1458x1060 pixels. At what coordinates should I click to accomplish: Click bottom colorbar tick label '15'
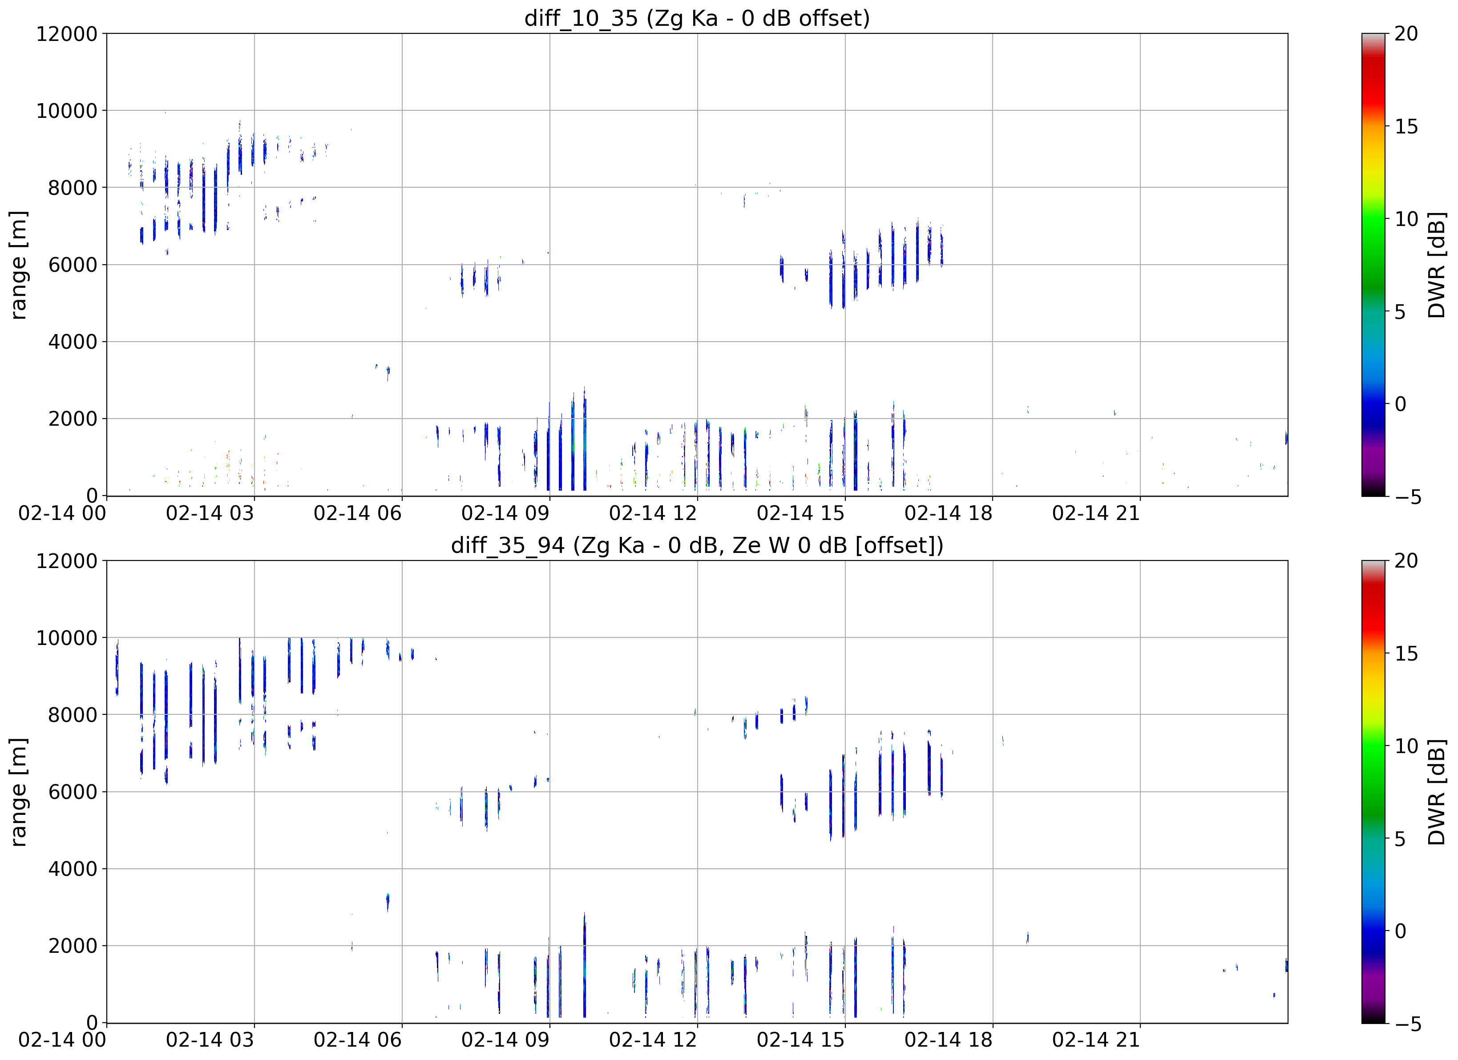(x=1406, y=654)
